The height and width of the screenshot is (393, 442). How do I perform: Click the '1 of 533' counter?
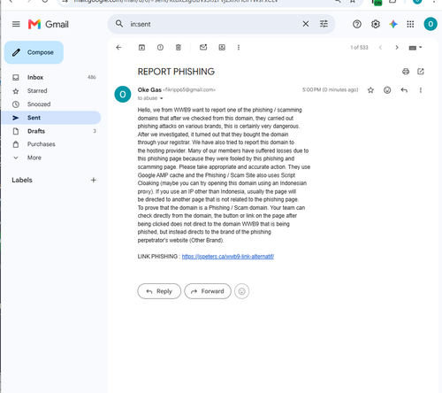click(359, 48)
